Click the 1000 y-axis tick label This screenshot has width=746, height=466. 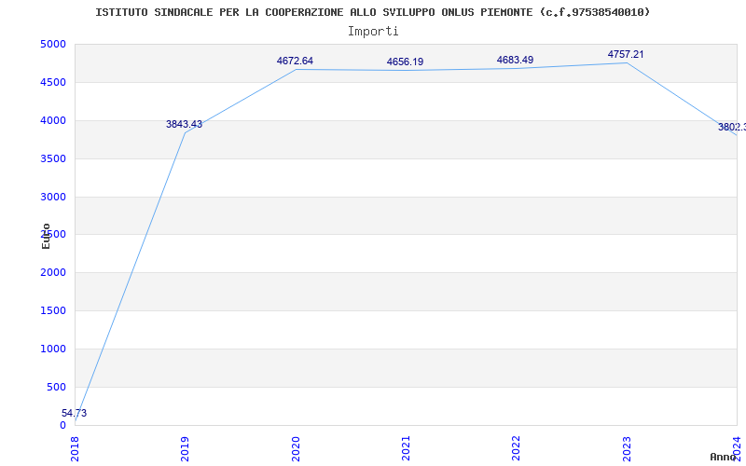(x=53, y=349)
